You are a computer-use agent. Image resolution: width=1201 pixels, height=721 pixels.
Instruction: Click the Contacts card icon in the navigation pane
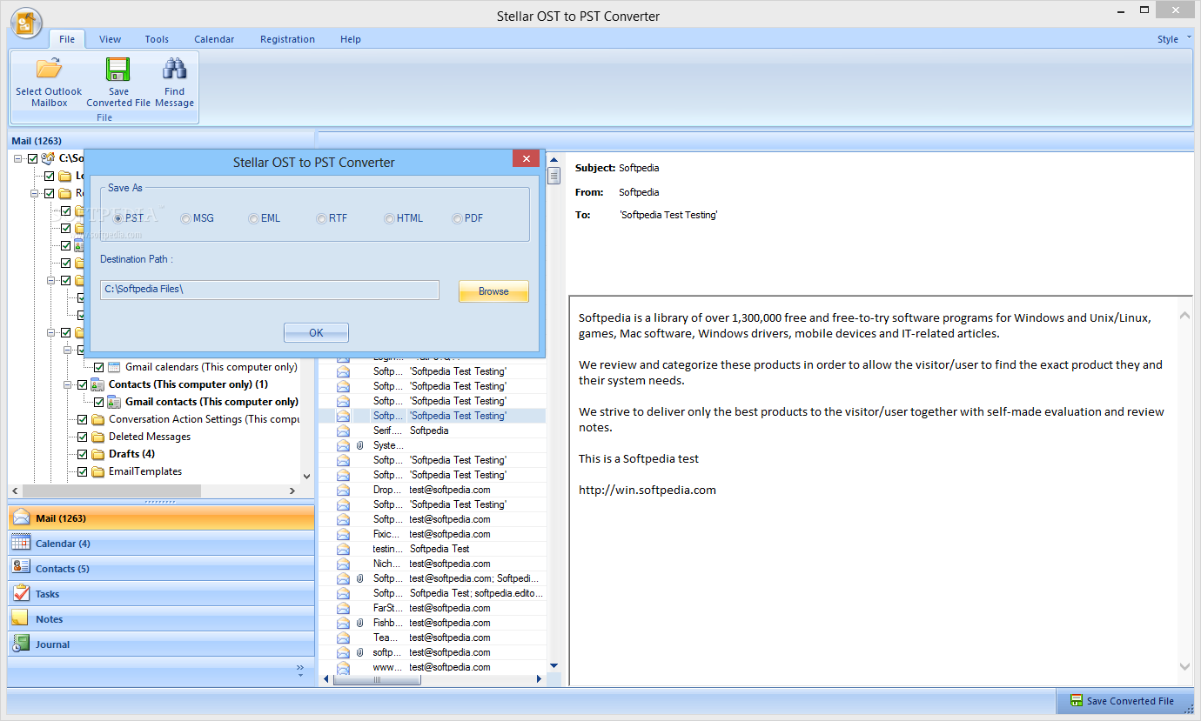[x=22, y=568]
